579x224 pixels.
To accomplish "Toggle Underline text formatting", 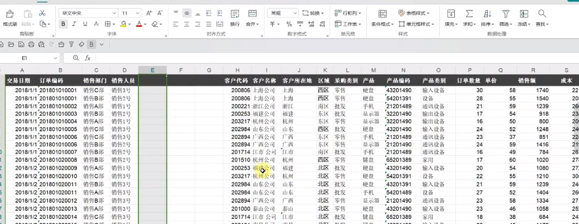I will (x=85, y=24).
